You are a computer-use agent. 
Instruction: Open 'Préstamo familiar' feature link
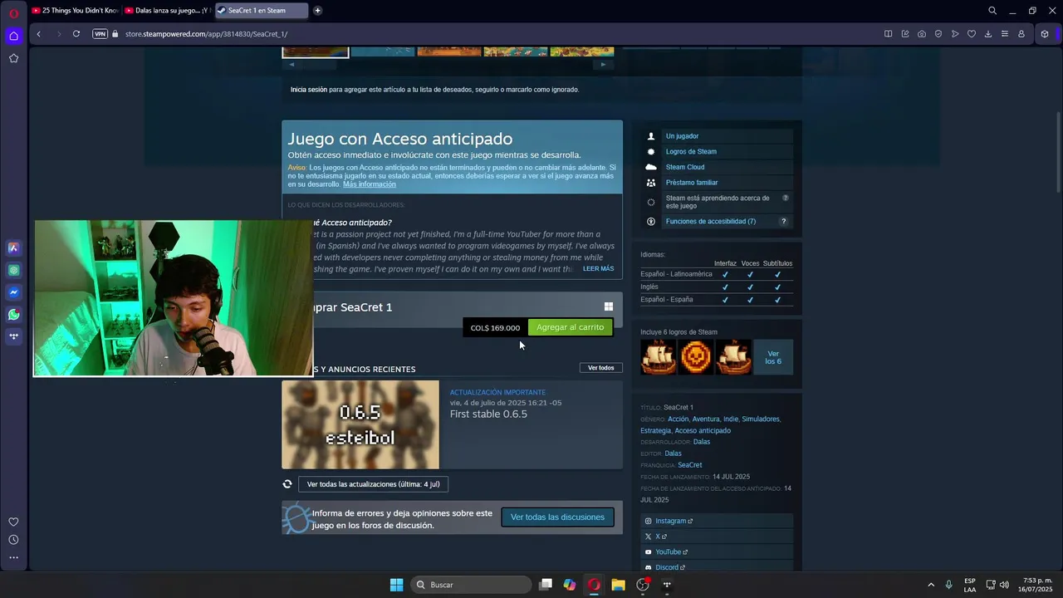coord(692,183)
